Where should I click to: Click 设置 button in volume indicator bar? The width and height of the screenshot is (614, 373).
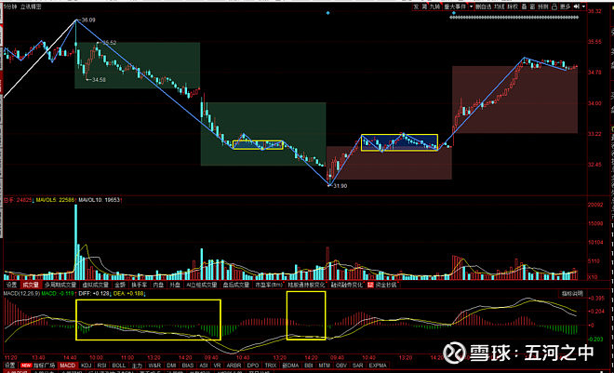click(x=11, y=285)
